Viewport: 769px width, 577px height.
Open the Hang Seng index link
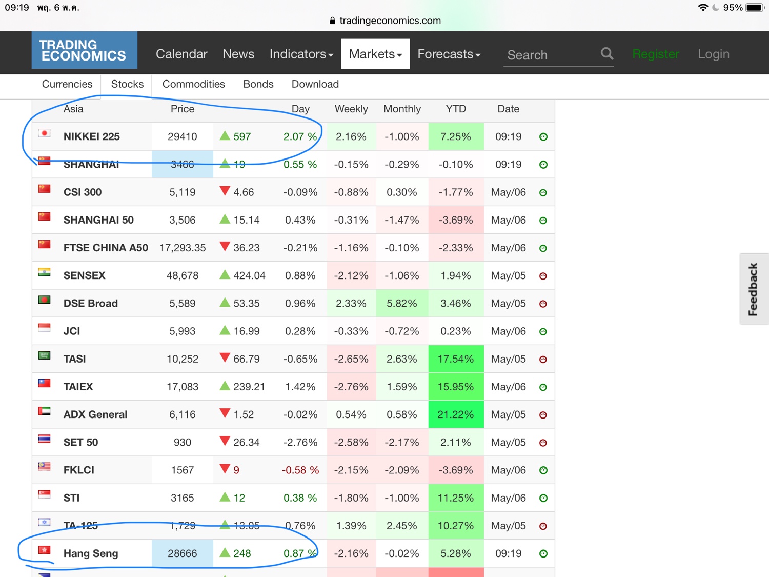91,553
